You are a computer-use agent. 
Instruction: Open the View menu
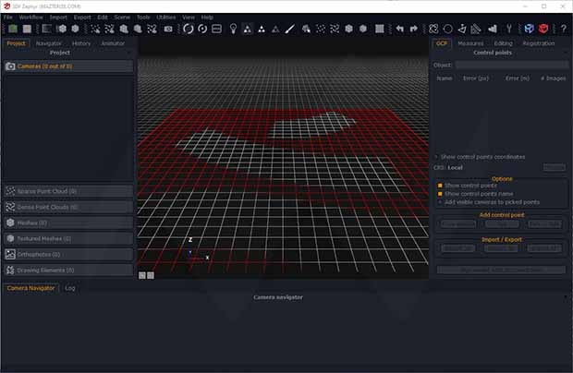(x=189, y=18)
